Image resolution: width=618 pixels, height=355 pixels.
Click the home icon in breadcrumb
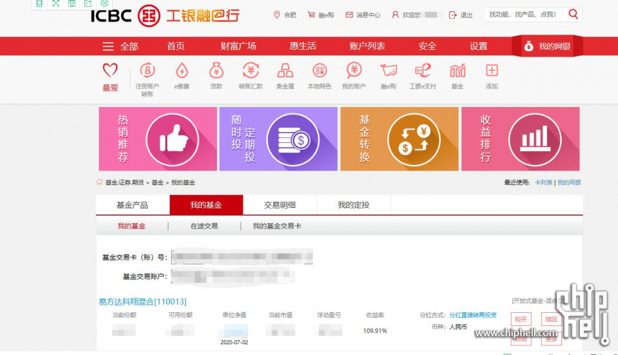click(x=100, y=182)
